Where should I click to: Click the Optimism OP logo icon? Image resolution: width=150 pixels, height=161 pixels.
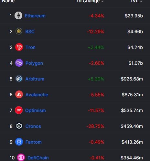[19, 110]
